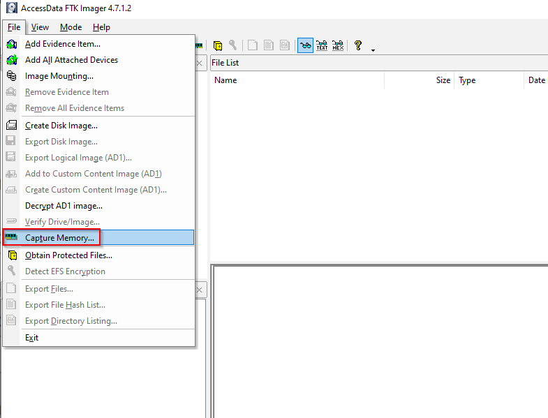Choose Decrypt AD1 image...
This screenshot has width=548, height=418.
(x=98, y=206)
